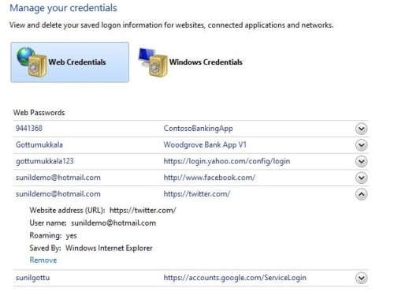
Task: Click https://twitter.com/ in the header row
Action: click(x=197, y=194)
